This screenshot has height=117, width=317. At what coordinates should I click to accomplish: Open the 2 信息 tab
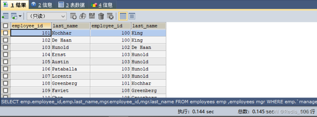click(x=42, y=5)
